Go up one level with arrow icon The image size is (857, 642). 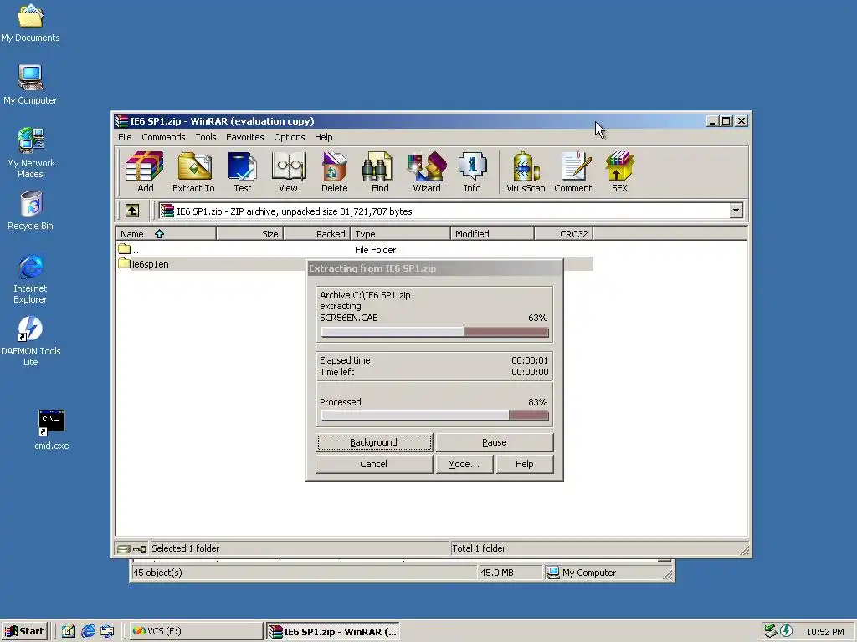132,211
